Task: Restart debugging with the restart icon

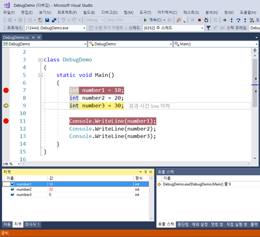Action: (206, 20)
